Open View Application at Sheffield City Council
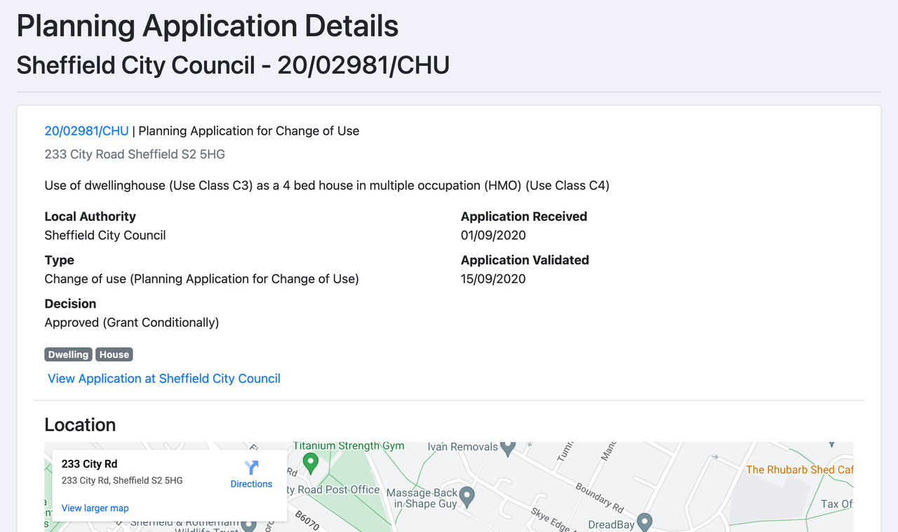This screenshot has width=898, height=532. click(164, 378)
